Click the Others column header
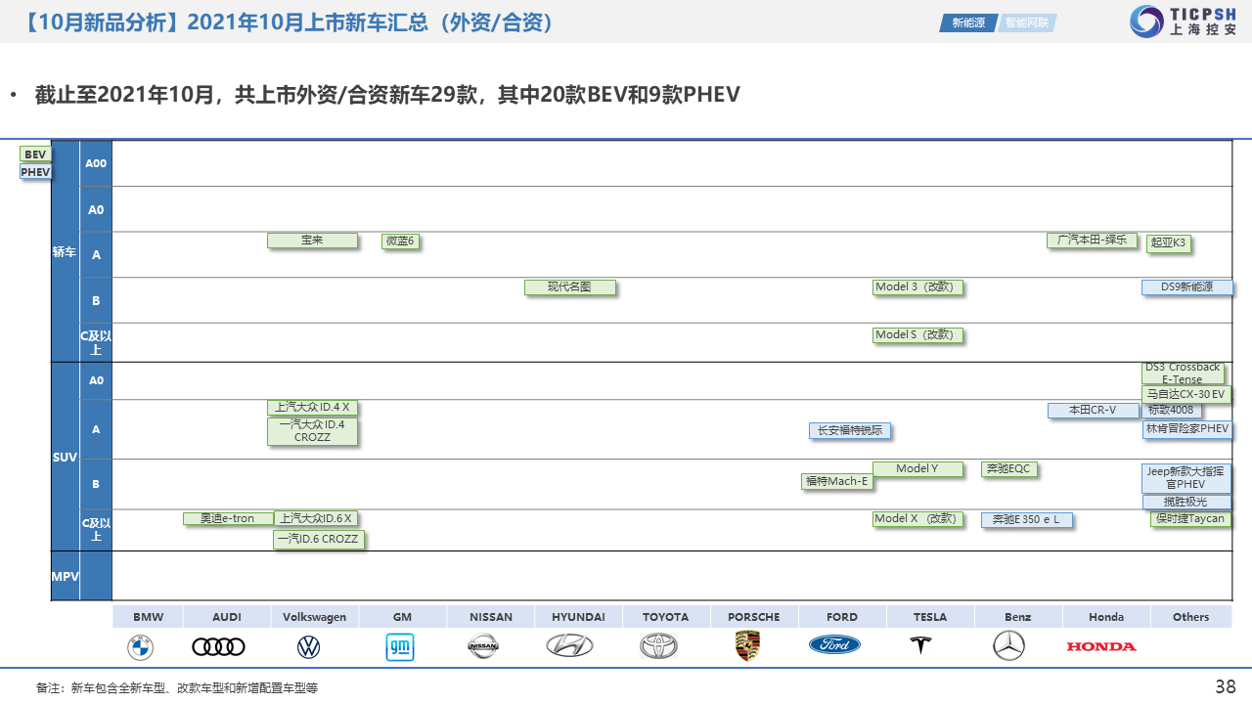Viewport: 1252px width, 704px height. [1190, 617]
